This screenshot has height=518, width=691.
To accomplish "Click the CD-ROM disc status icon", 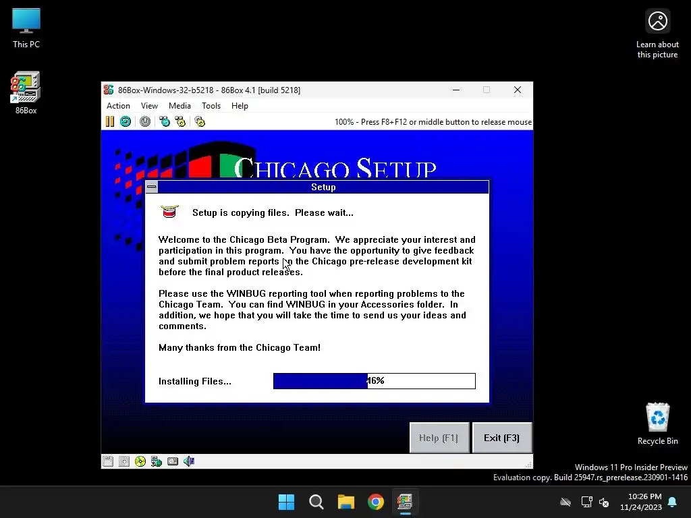I will click(x=140, y=461).
